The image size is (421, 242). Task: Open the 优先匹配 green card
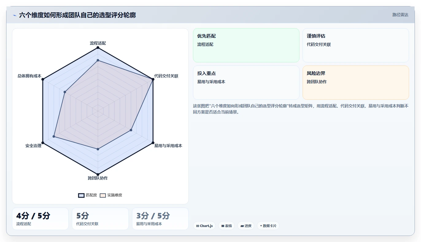coord(246,45)
